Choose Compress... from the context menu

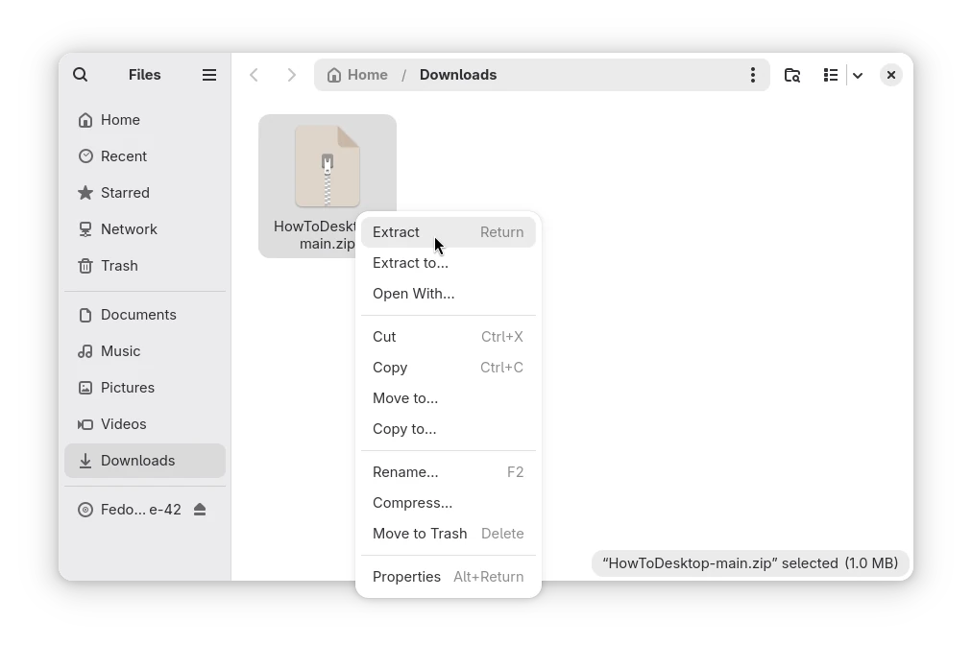[x=449, y=503]
